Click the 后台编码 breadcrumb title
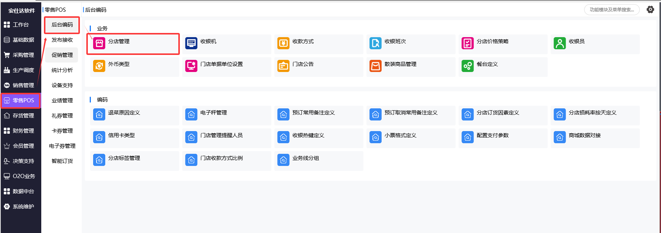 96,10
